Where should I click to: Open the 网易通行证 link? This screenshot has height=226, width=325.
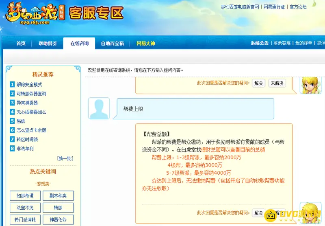[274, 7]
